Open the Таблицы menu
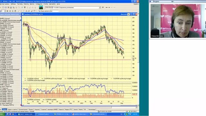206x116 pixels. tap(13, 4)
